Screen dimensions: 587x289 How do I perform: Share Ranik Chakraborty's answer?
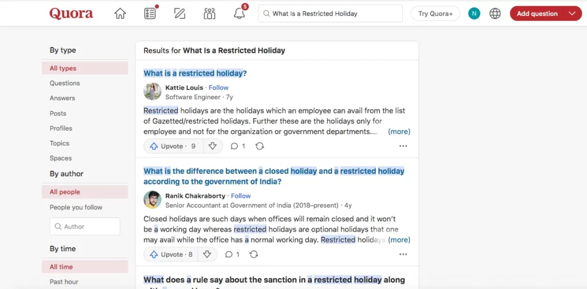click(254, 255)
